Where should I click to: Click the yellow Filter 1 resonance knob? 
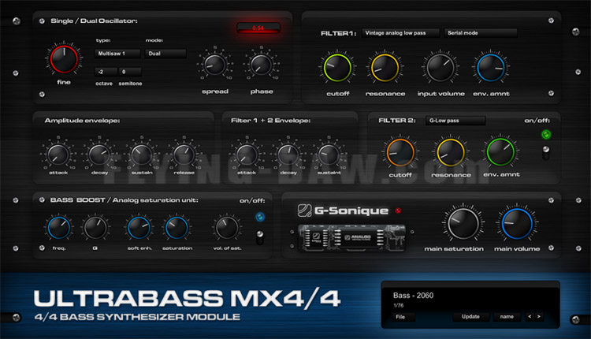click(385, 68)
